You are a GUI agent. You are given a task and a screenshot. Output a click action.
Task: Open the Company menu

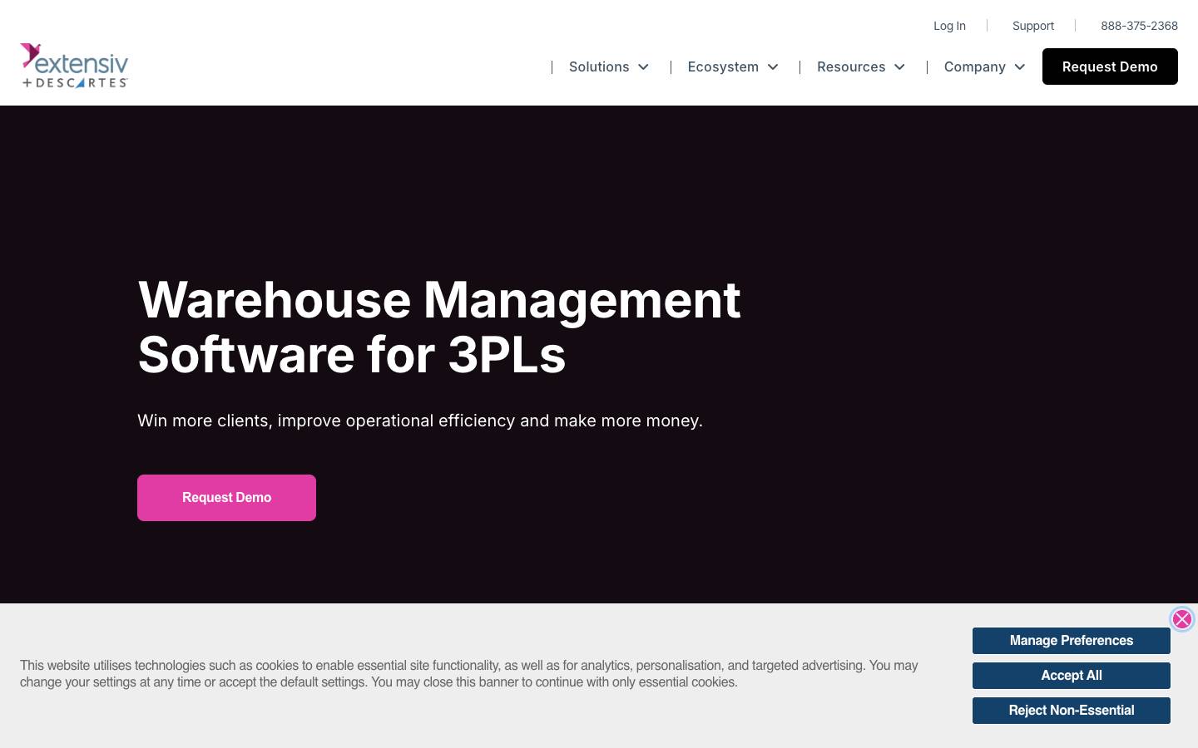[975, 66]
